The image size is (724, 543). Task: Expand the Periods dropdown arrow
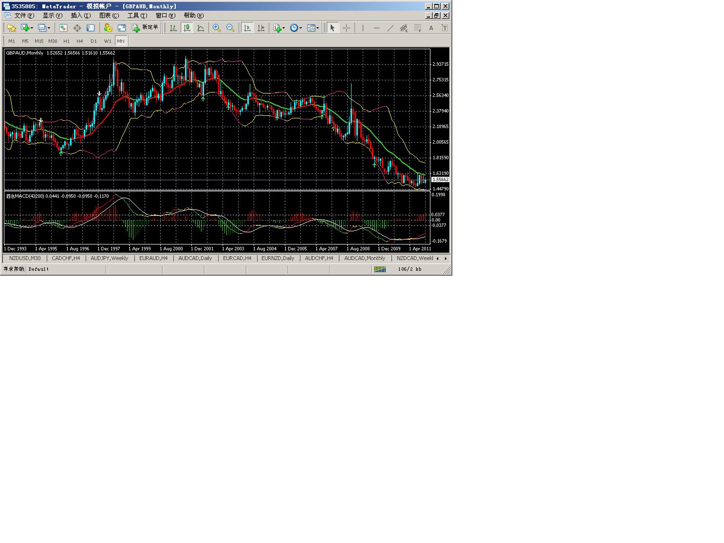pyautogui.click(x=300, y=28)
